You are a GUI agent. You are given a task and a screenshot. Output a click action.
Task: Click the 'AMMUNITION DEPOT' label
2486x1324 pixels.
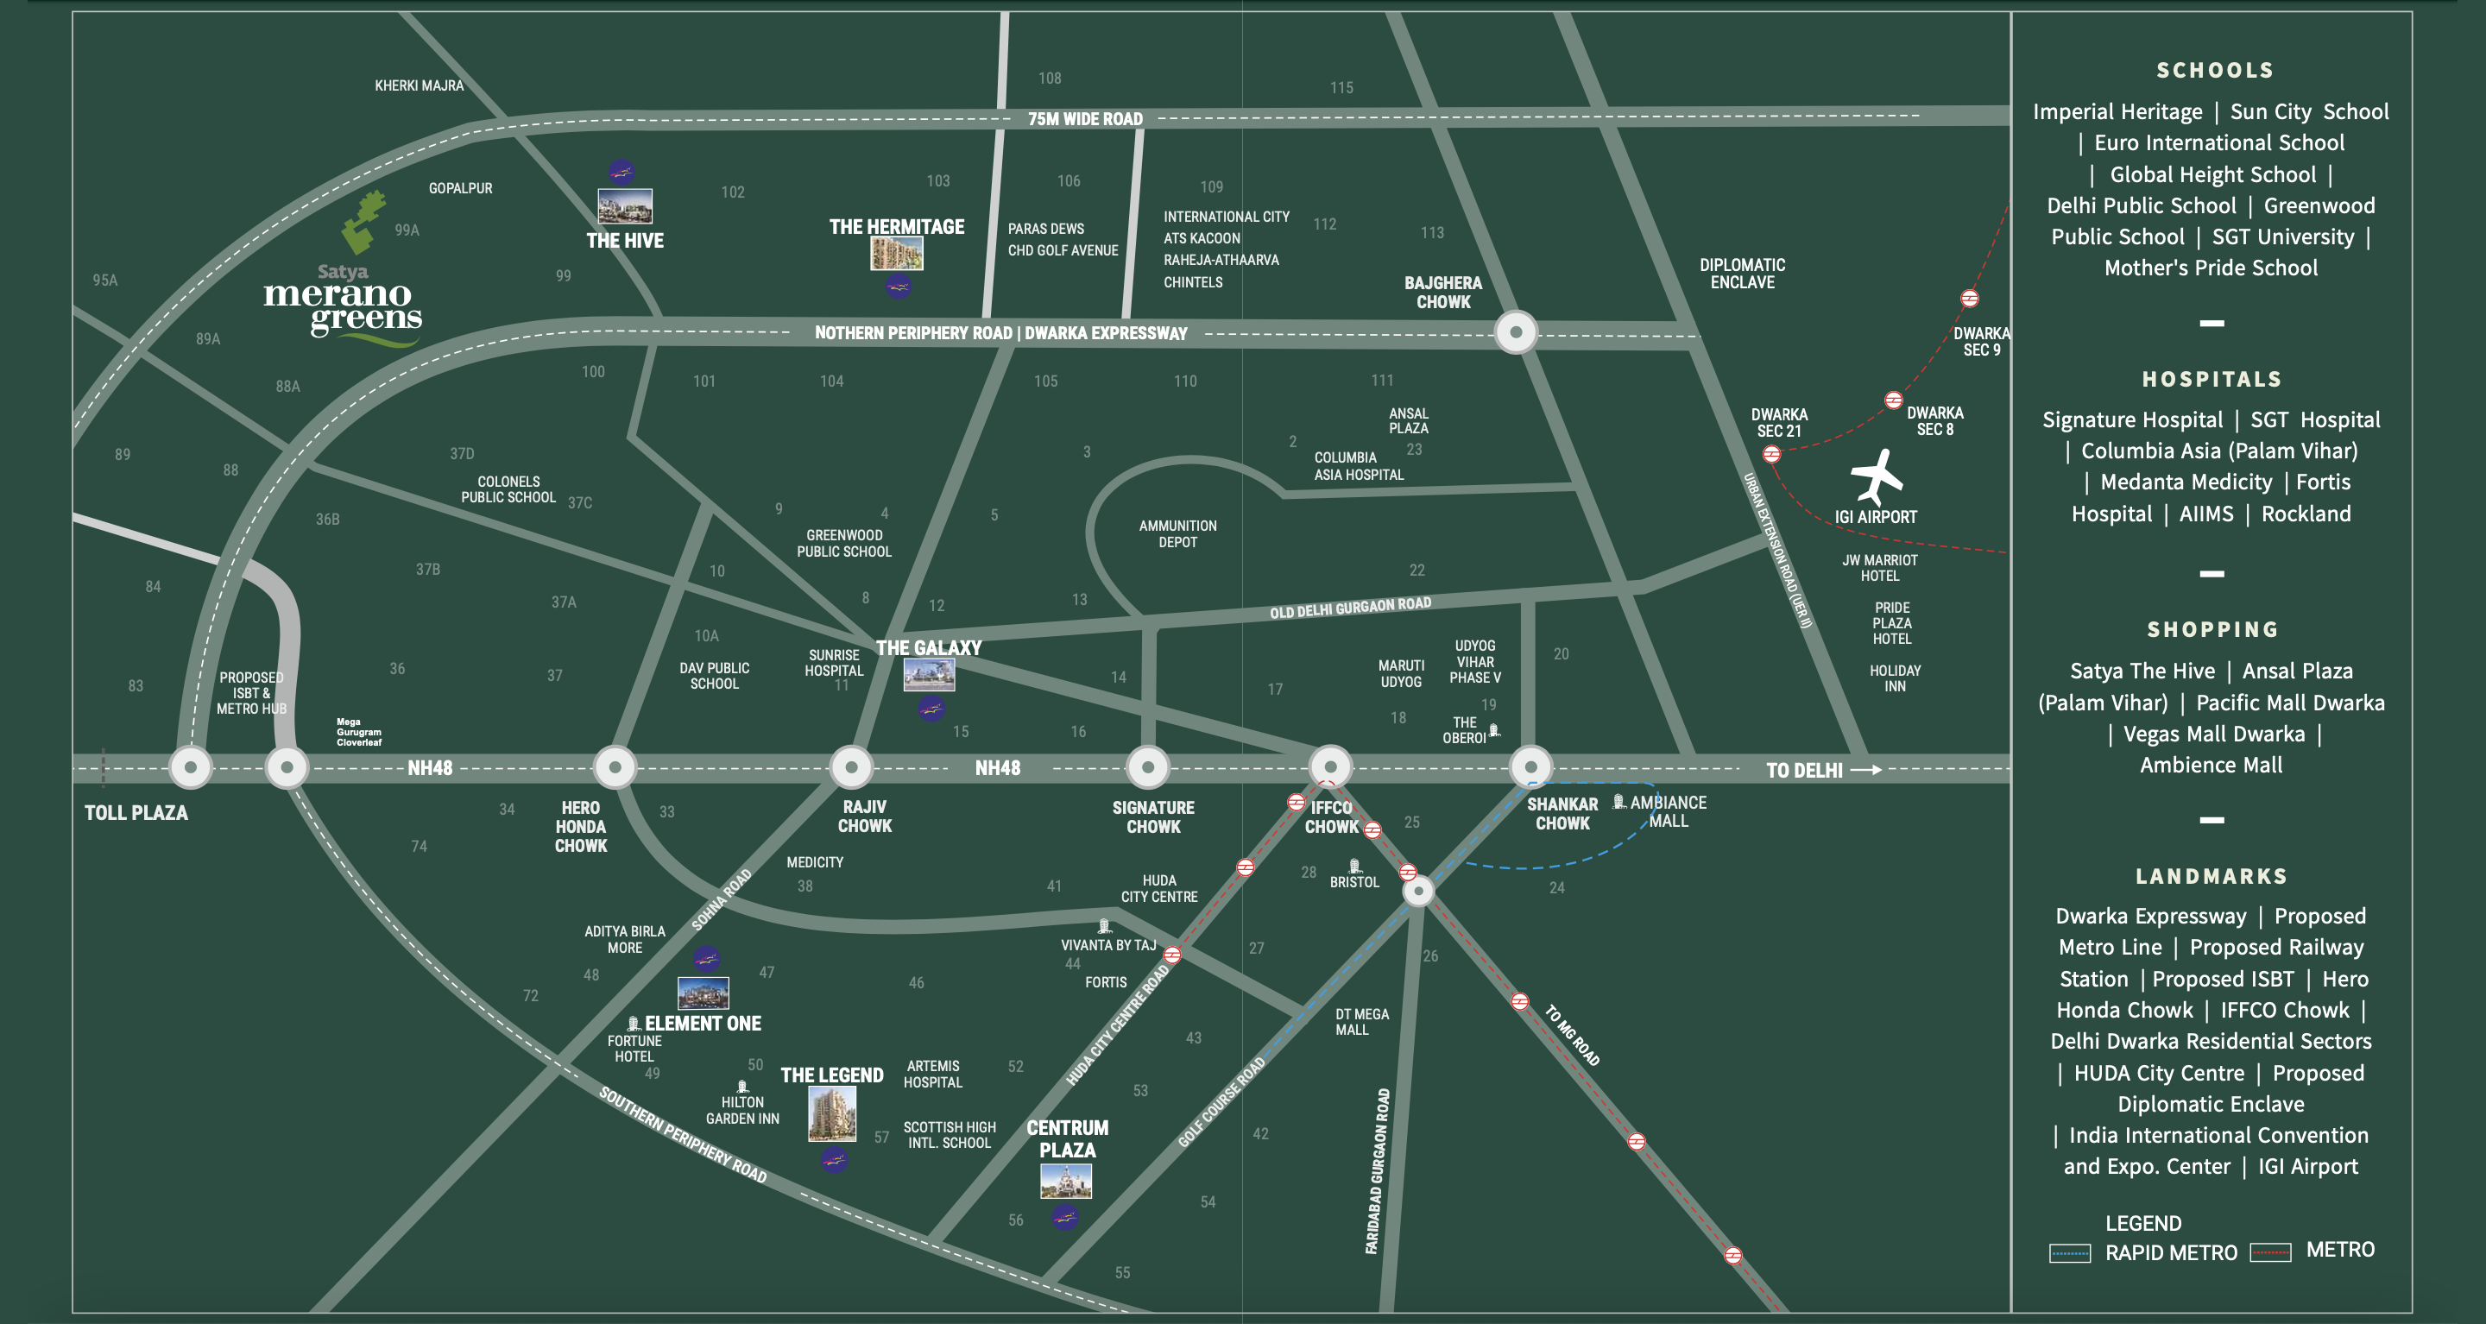(x=1177, y=533)
